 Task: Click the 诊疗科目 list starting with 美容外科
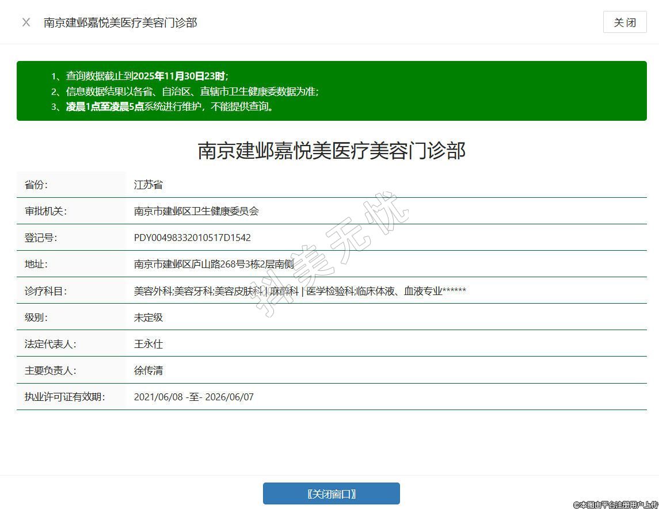tap(299, 291)
